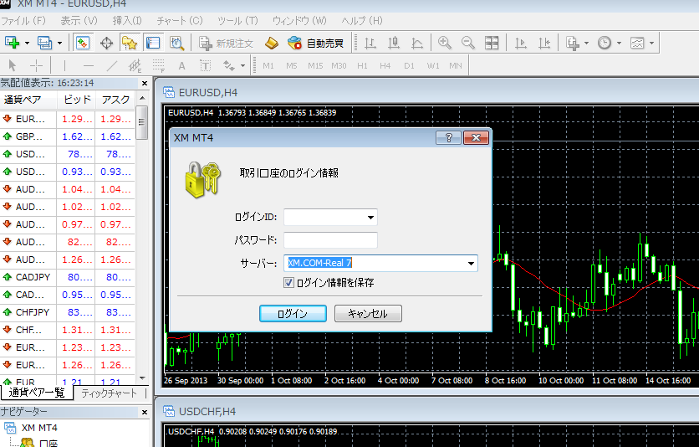Image resolution: width=699 pixels, height=447 pixels.
Task: Click the dialog help question-mark button
Action: tap(448, 138)
